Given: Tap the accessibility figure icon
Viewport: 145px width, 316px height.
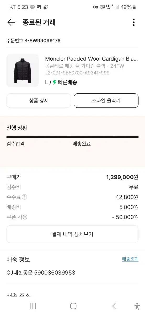Looking at the screenshot, I should coord(137,306).
